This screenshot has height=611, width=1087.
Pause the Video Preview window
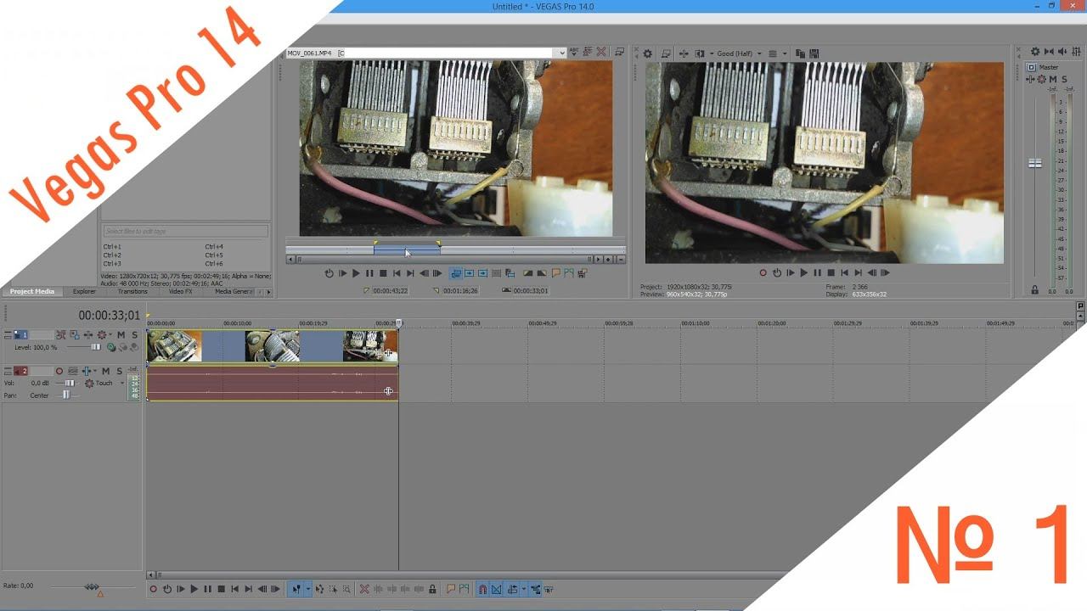(817, 273)
